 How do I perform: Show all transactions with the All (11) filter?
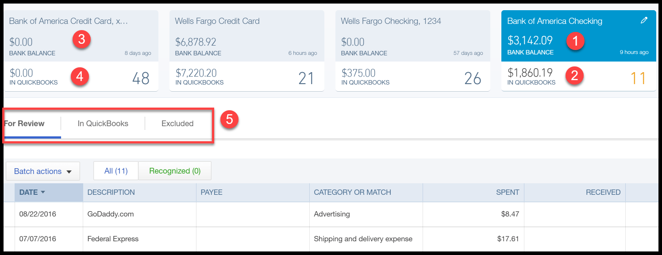tap(115, 170)
